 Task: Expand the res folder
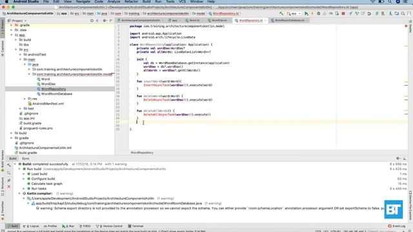[25, 99]
